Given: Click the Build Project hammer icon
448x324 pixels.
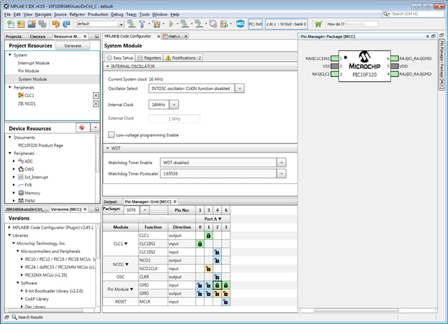Looking at the screenshot, I should pos(141,23).
